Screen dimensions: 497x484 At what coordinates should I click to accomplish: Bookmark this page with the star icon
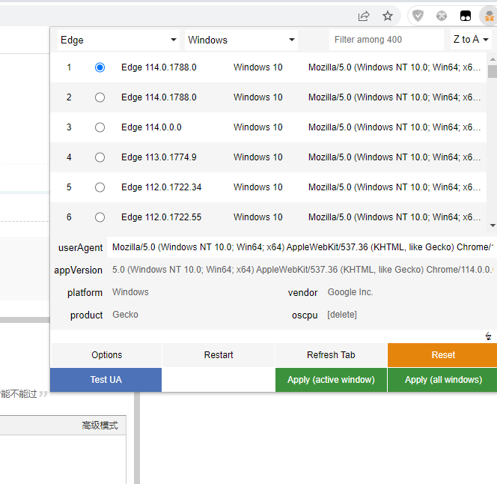(387, 16)
